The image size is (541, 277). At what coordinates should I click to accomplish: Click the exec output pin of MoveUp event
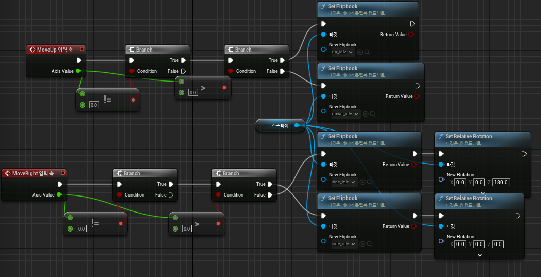[x=79, y=60]
